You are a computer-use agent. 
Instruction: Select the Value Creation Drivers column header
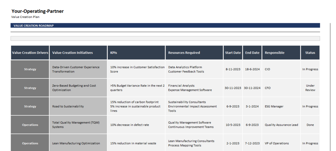tap(30, 53)
